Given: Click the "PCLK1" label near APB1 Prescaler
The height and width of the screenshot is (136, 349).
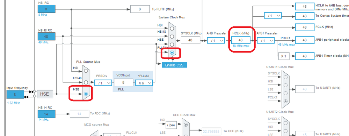Looking at the screenshot, I should point(285,38).
